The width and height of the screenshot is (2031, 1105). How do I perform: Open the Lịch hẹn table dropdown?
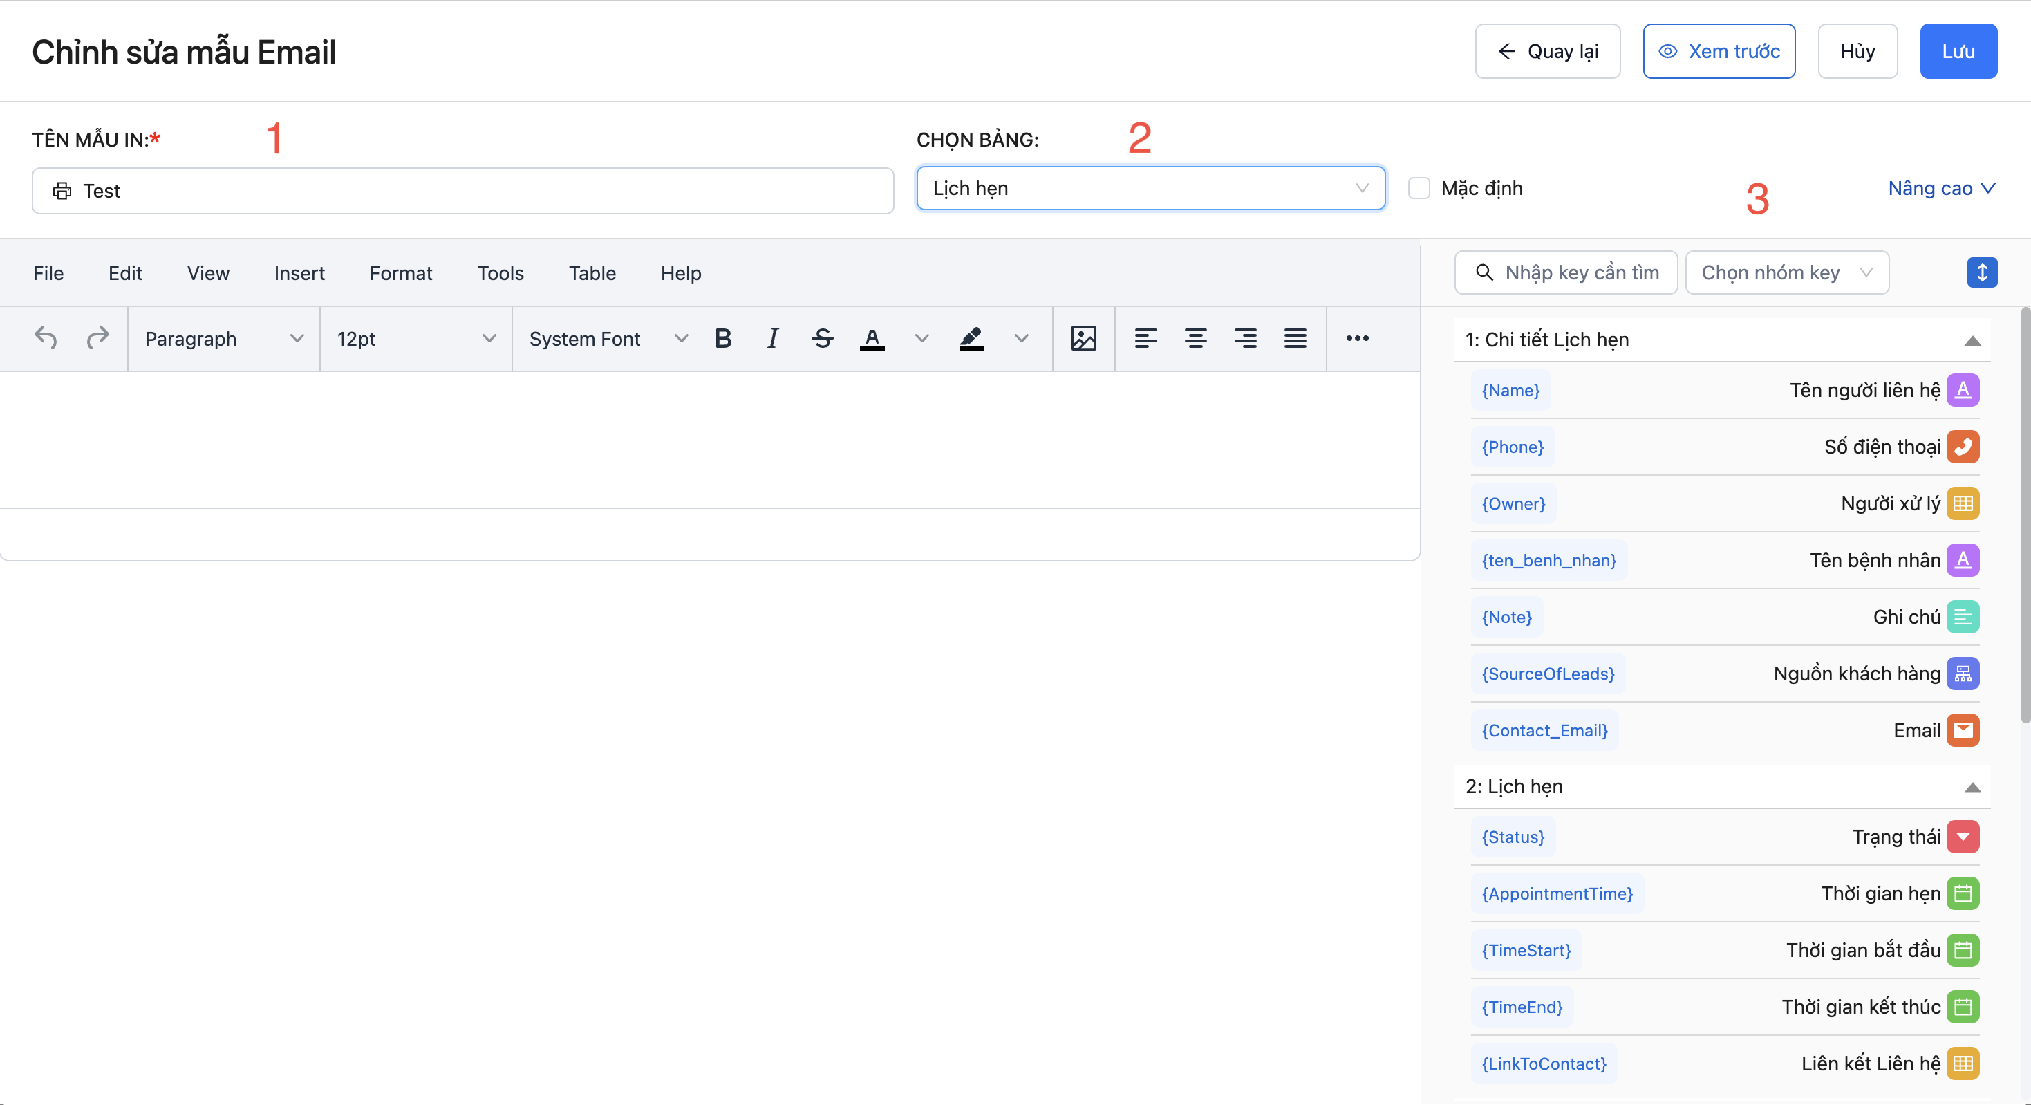1150,189
